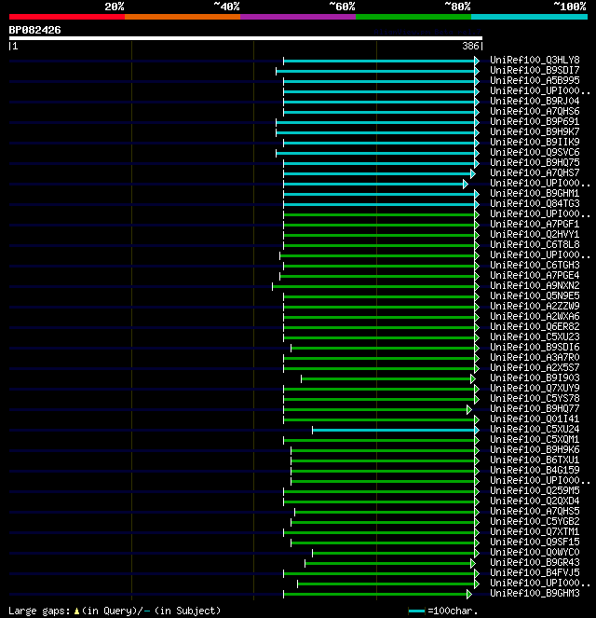The image size is (596, 618).
Task: Select the UniRef100_Q01I41 label
Action: point(535,419)
